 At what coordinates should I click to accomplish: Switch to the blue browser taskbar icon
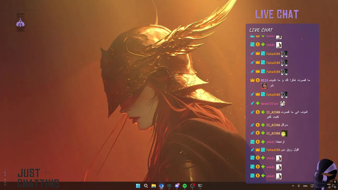(x=161, y=186)
